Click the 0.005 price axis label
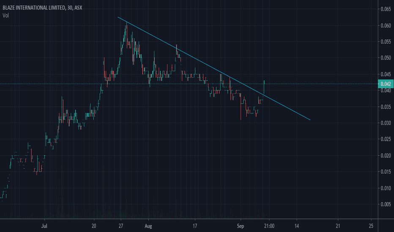Image resolution: width=394 pixels, height=232 pixels. tap(386, 205)
